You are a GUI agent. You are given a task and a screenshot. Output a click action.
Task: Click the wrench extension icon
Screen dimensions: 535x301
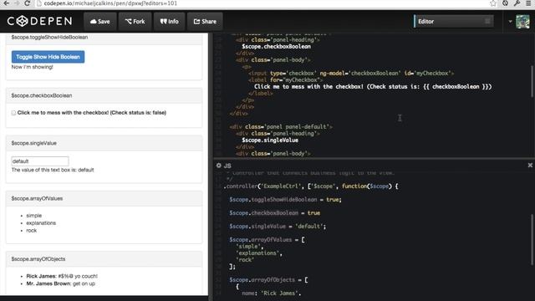[517, 3]
